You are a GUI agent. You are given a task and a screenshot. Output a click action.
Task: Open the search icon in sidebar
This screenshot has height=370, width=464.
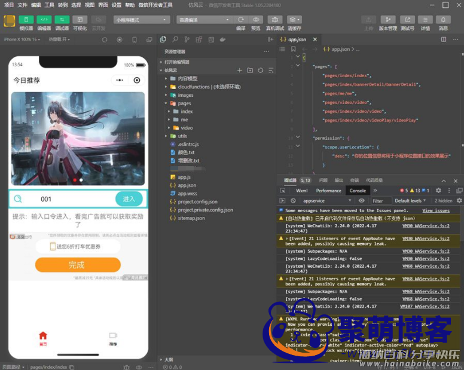click(175, 39)
